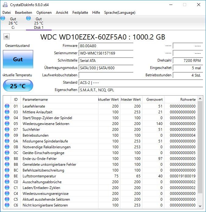Click status icon for Laden/Entladen-Zyklen
Screen dimensions: 206x212
tap(7, 187)
